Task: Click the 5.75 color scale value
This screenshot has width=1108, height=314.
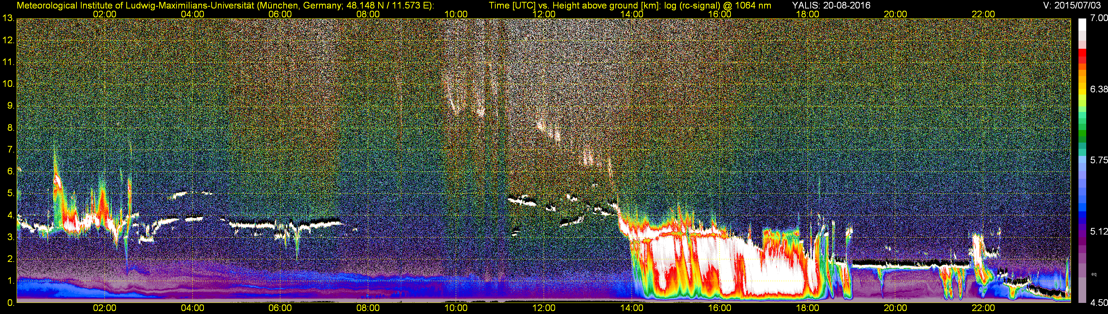Action: (x=1099, y=160)
